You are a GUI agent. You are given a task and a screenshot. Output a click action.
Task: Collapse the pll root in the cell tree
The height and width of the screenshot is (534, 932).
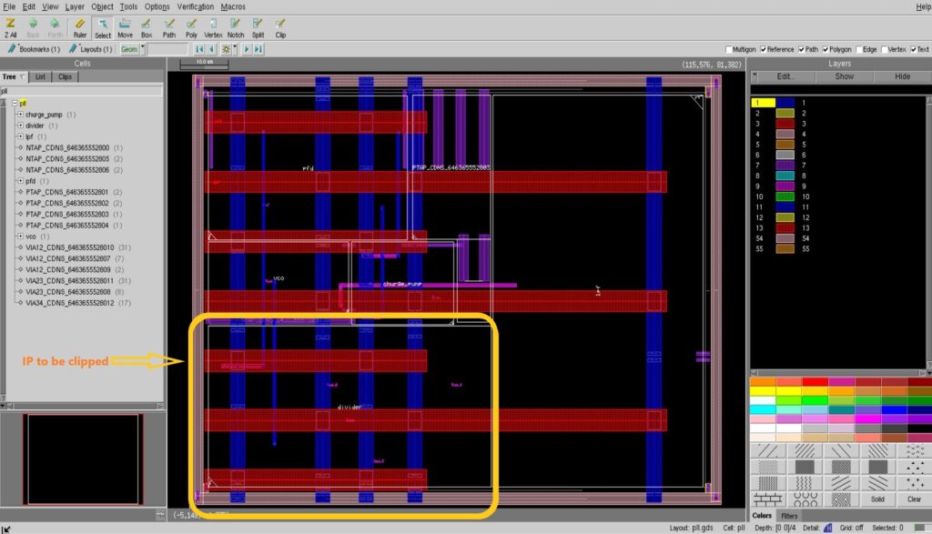pyautogui.click(x=15, y=103)
